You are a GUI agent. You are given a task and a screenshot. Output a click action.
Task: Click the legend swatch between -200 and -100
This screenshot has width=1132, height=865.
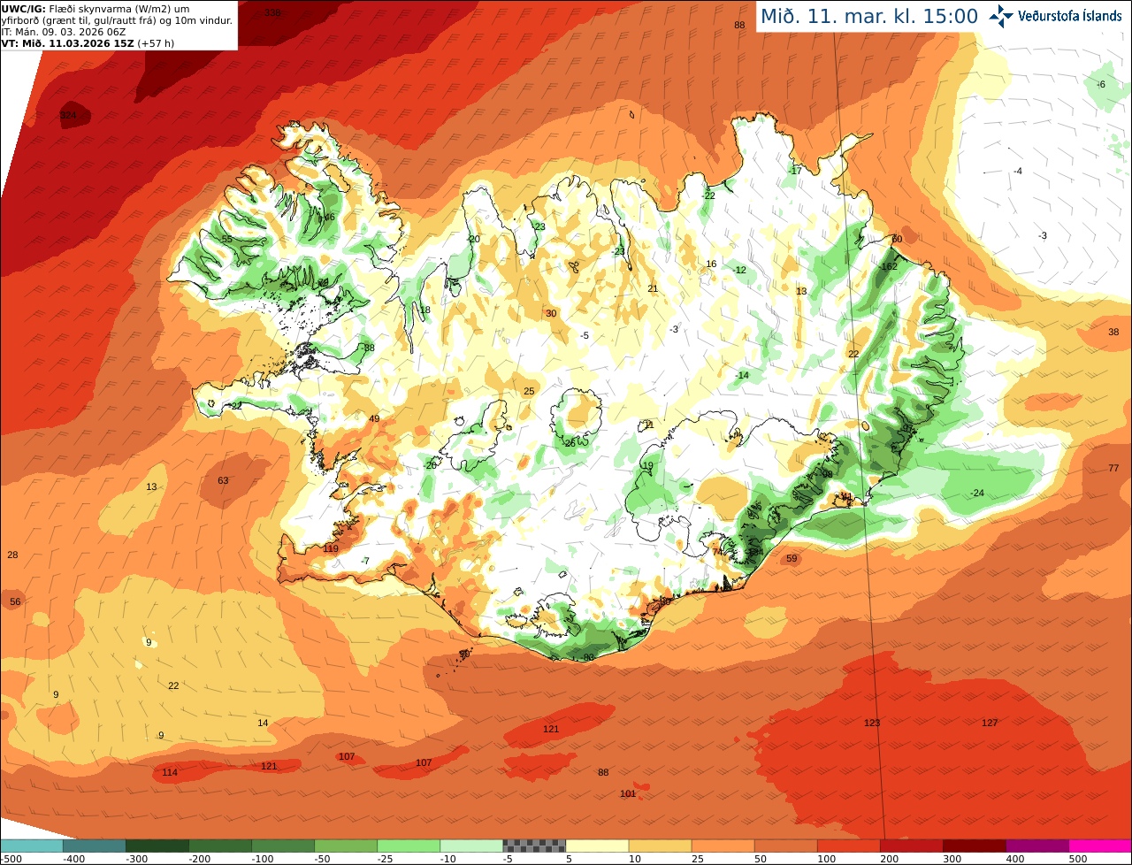(x=219, y=846)
